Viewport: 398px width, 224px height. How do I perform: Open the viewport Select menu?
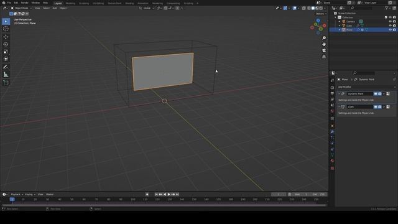pos(46,8)
